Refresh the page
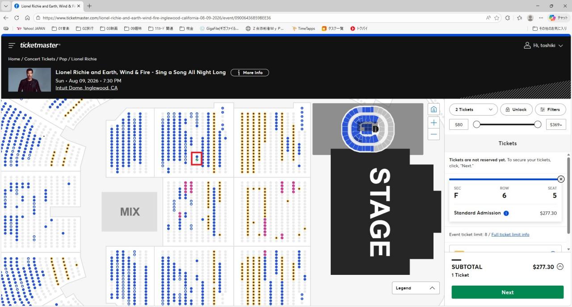The height and width of the screenshot is (307, 572). click(x=17, y=18)
